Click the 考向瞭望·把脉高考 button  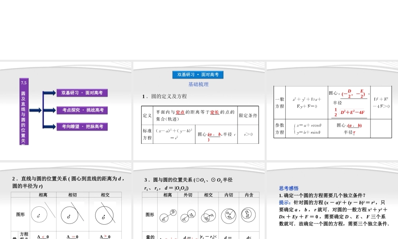point(82,127)
